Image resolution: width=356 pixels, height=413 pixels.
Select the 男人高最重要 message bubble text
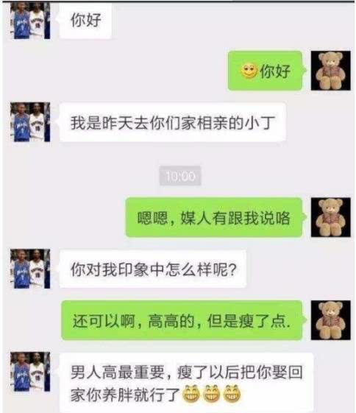[x=187, y=383]
